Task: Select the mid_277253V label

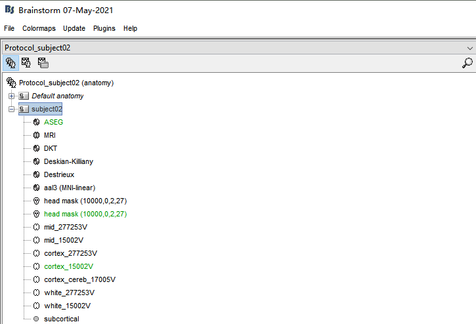Action: pos(66,227)
